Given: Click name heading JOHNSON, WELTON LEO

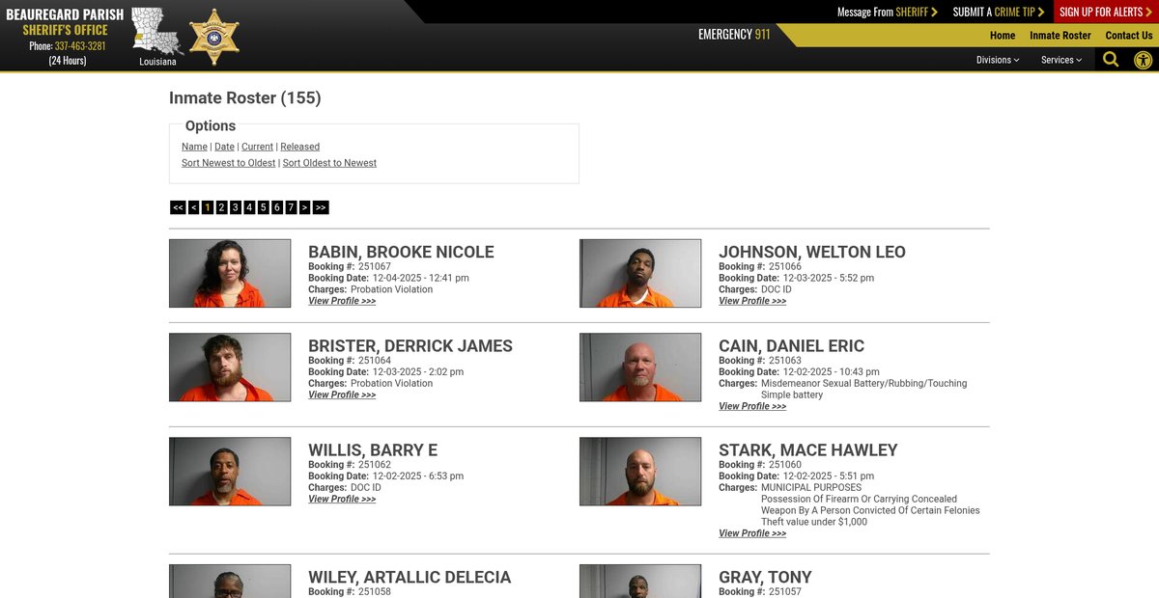Looking at the screenshot, I should point(812,252).
